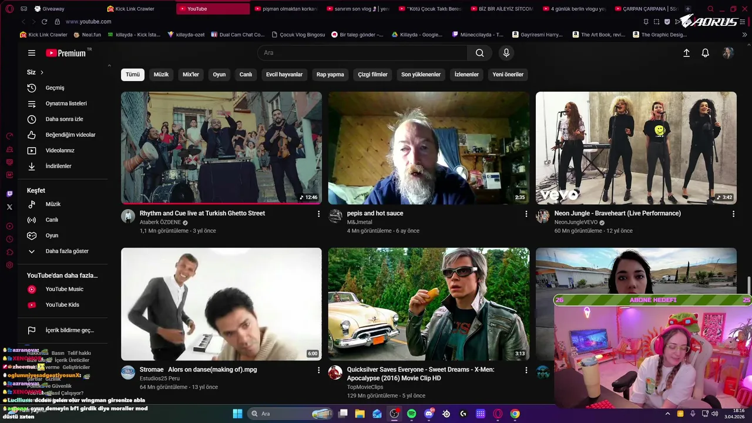Open the snapshot tool in address bar
Viewport: 752px width, 423px height.
656,22
